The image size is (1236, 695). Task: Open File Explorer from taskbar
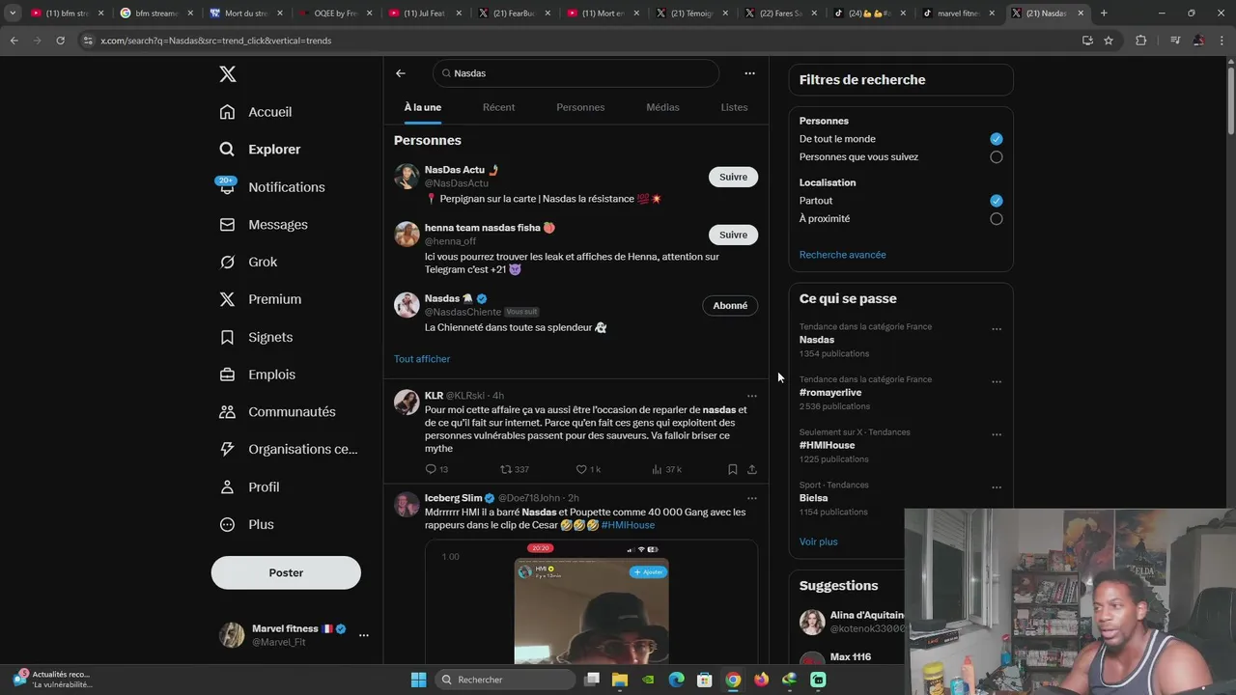pos(620,680)
